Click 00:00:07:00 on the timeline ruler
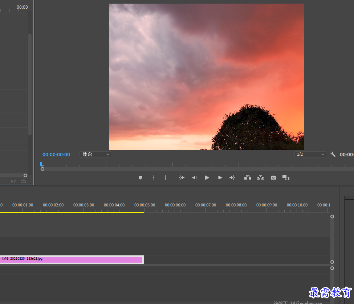354x304 pixels. [x=206, y=205]
